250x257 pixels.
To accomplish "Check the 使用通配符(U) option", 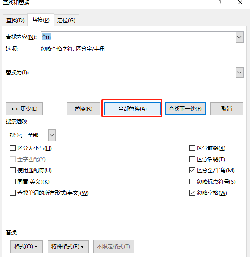I will (x=13, y=171).
